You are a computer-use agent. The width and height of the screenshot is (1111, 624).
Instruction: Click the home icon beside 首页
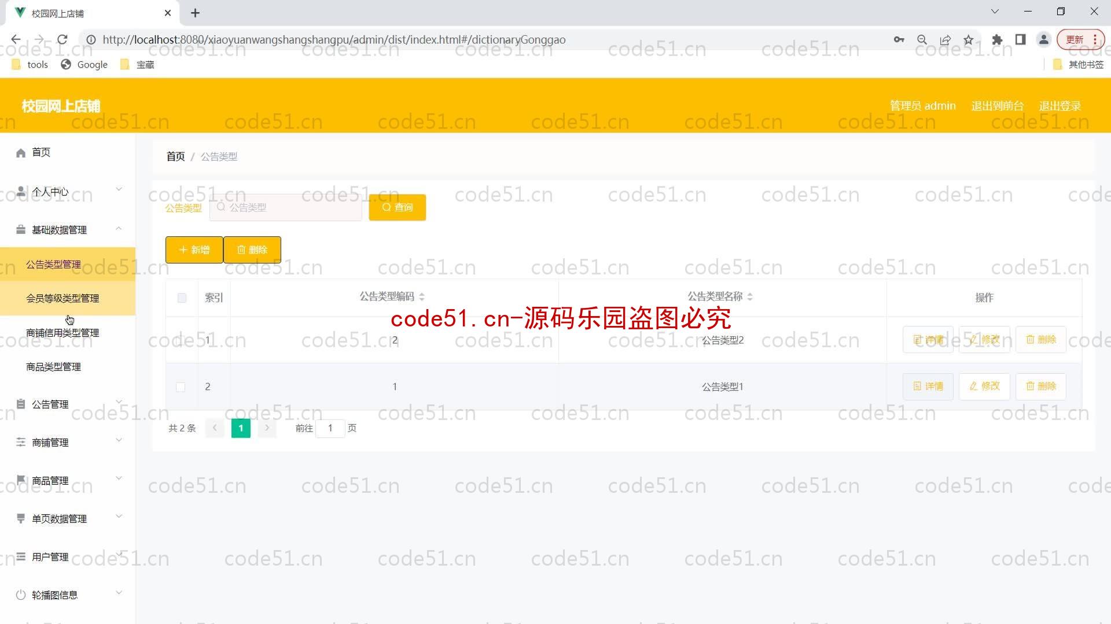pyautogui.click(x=21, y=153)
